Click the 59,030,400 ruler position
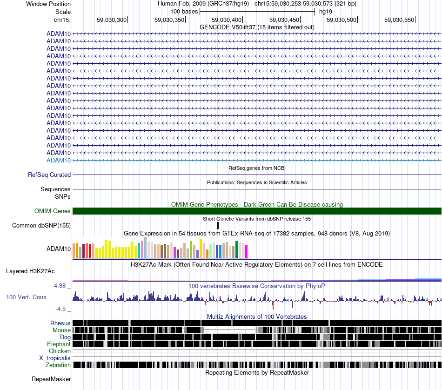Image resolution: width=442 pixels, height=390 pixels. tap(227, 20)
